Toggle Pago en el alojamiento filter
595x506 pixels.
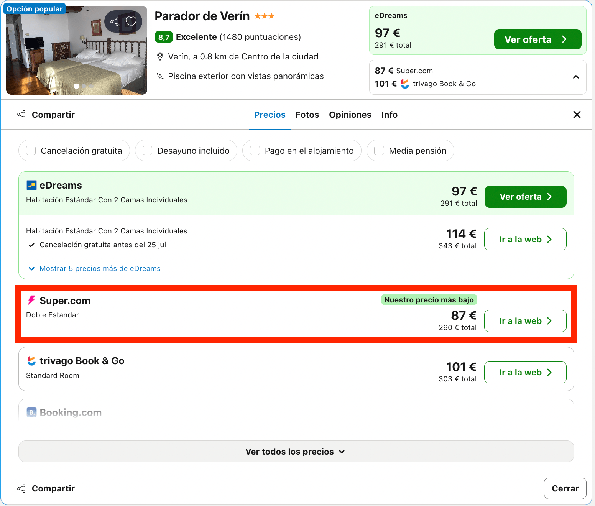[255, 151]
